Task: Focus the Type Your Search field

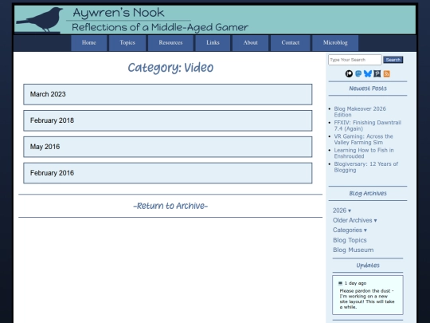Action: [355, 60]
